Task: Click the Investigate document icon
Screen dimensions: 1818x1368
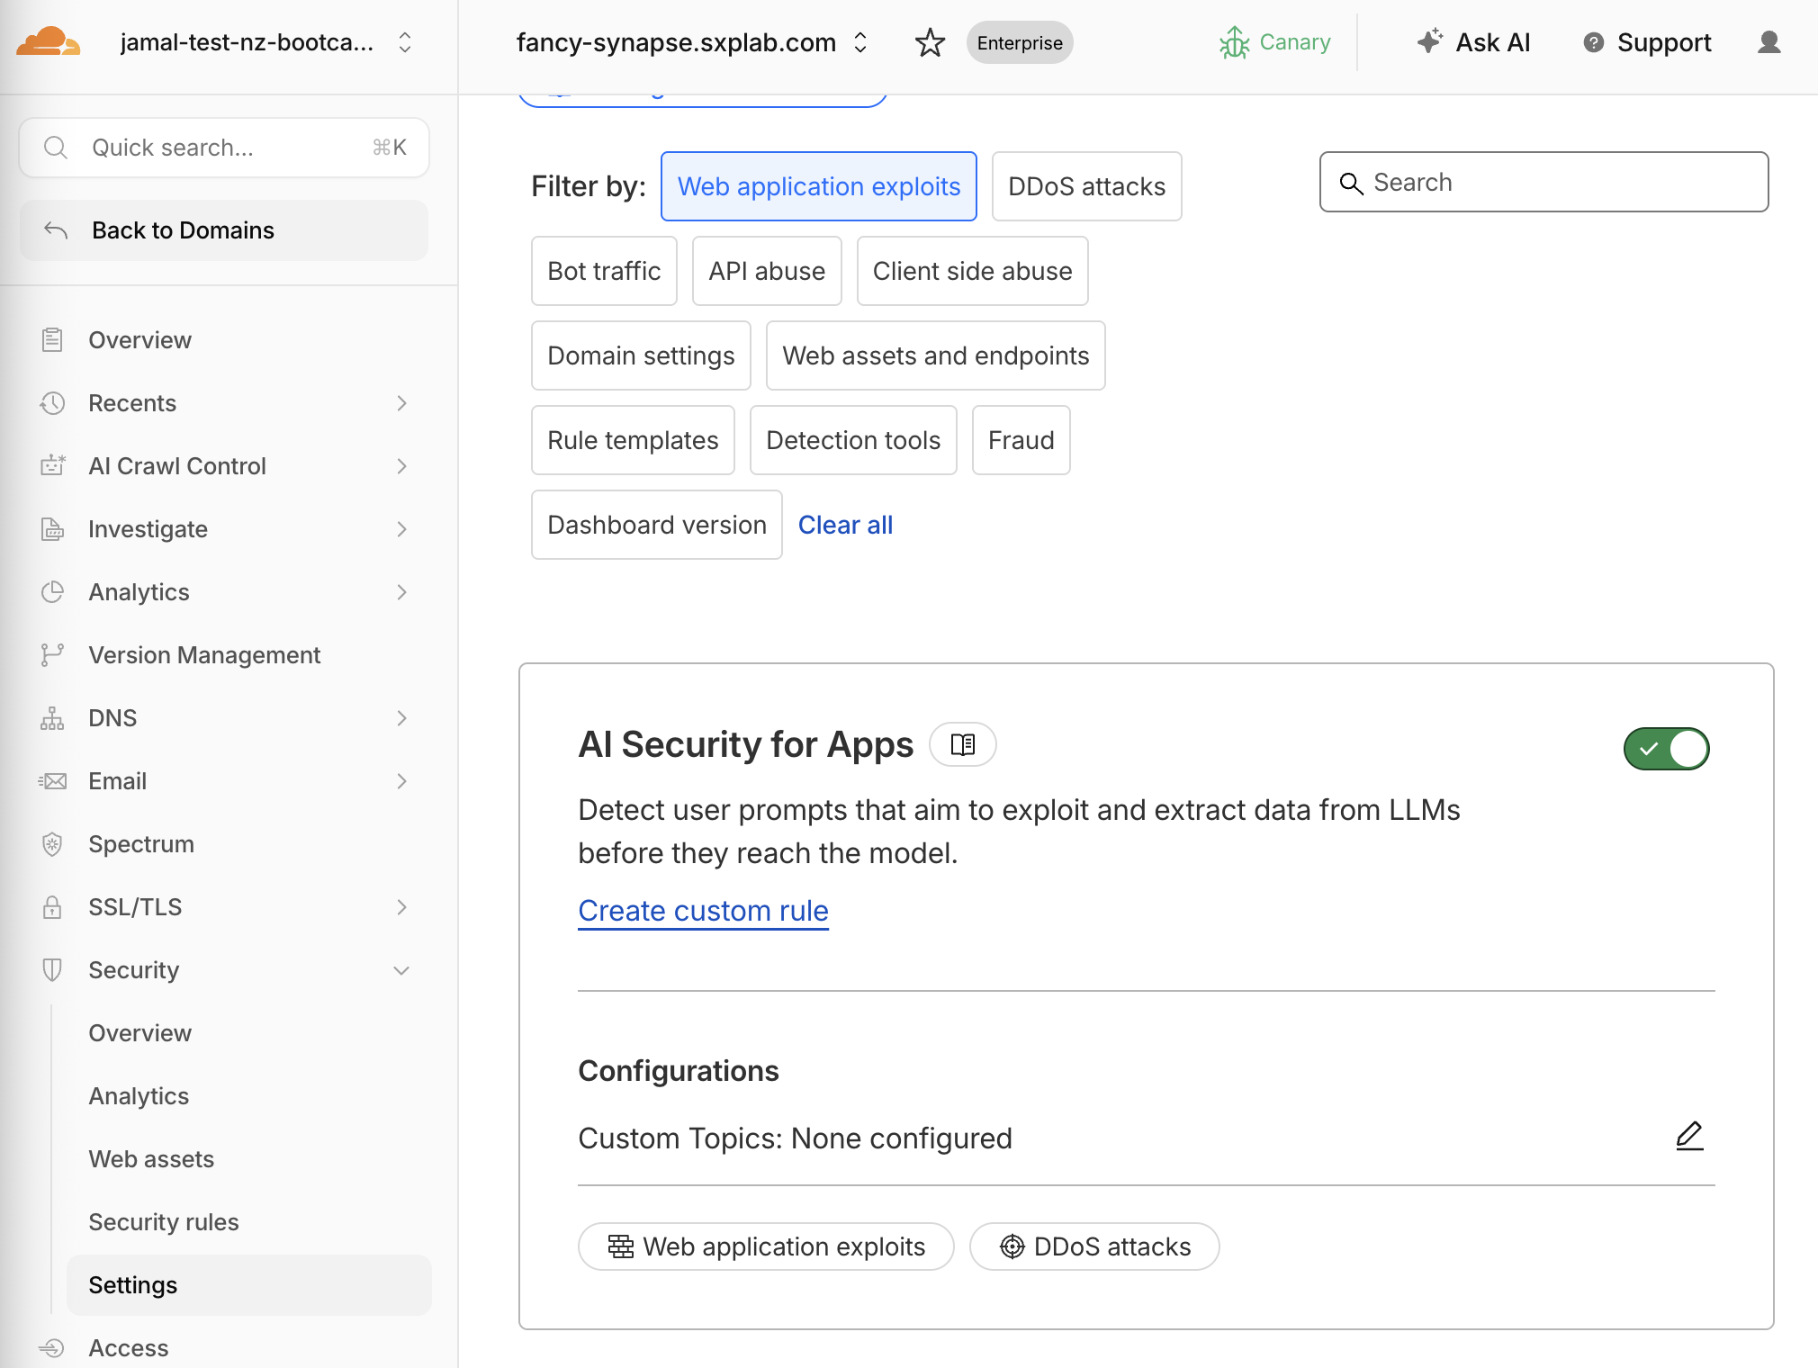Action: pos(52,529)
